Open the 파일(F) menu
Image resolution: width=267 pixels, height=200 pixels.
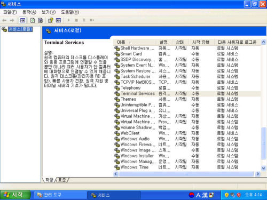click(x=10, y=12)
